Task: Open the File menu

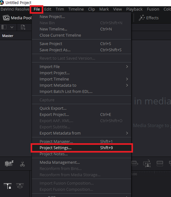Action: coord(37,9)
